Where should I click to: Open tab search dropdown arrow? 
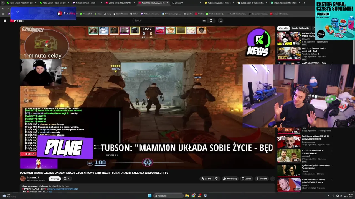2,3
